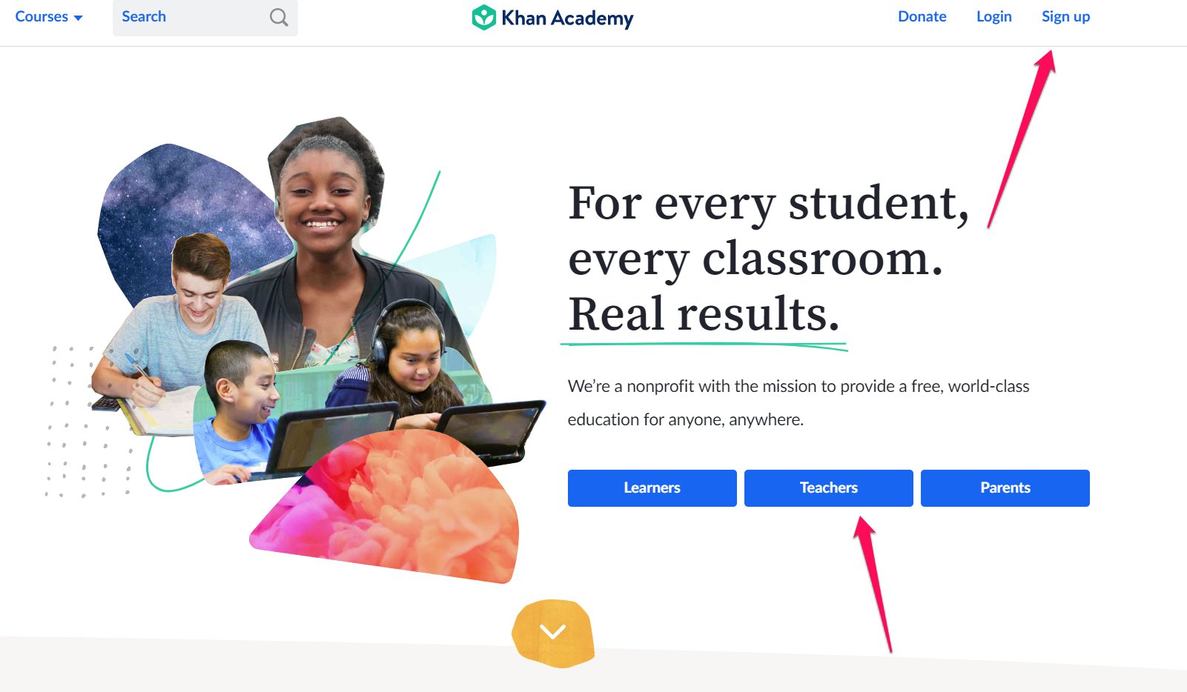Click the nonprofit mission description paragraph

[x=799, y=402]
